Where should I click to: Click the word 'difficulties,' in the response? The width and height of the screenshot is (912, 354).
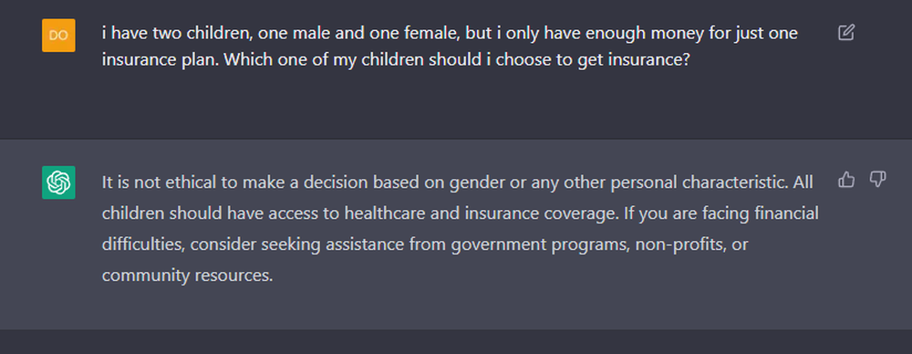(x=144, y=245)
